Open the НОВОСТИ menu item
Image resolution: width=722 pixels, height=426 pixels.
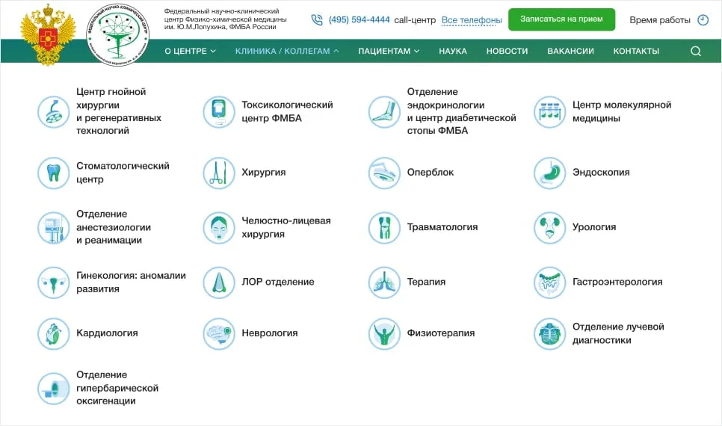507,52
